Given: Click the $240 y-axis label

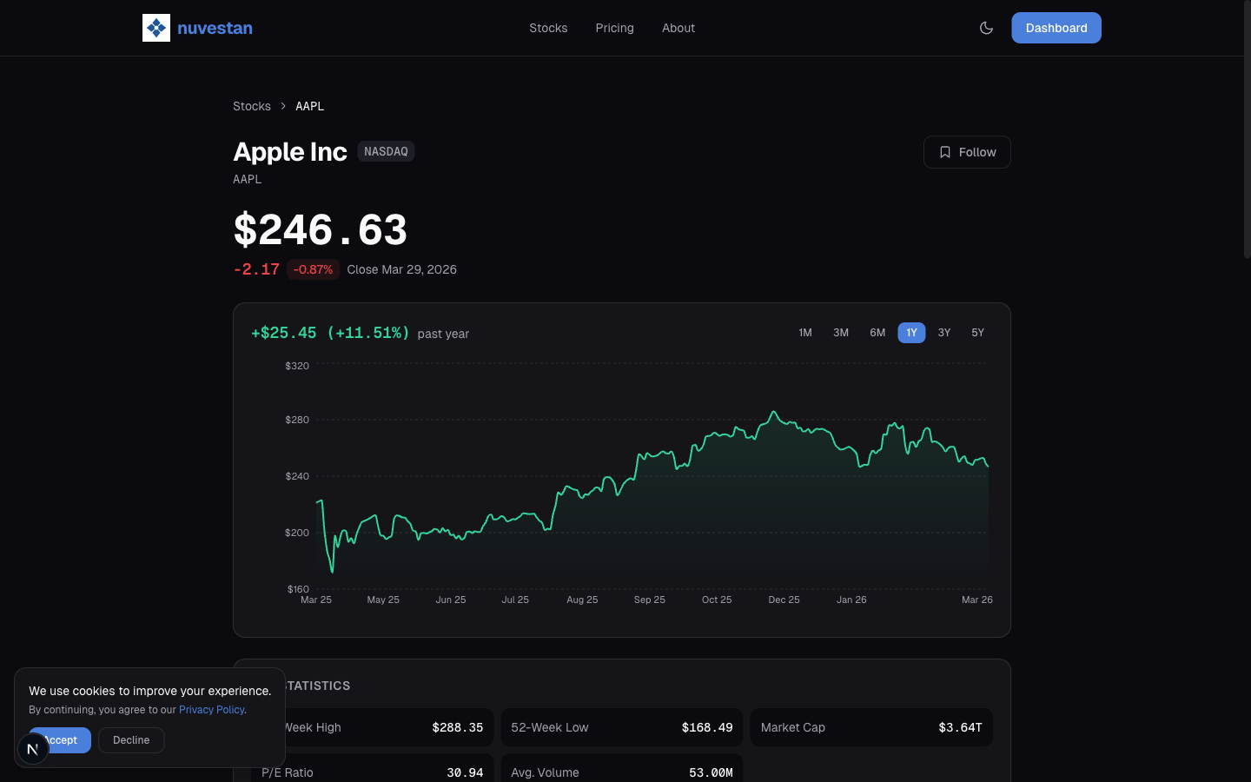Looking at the screenshot, I should [x=297, y=476].
